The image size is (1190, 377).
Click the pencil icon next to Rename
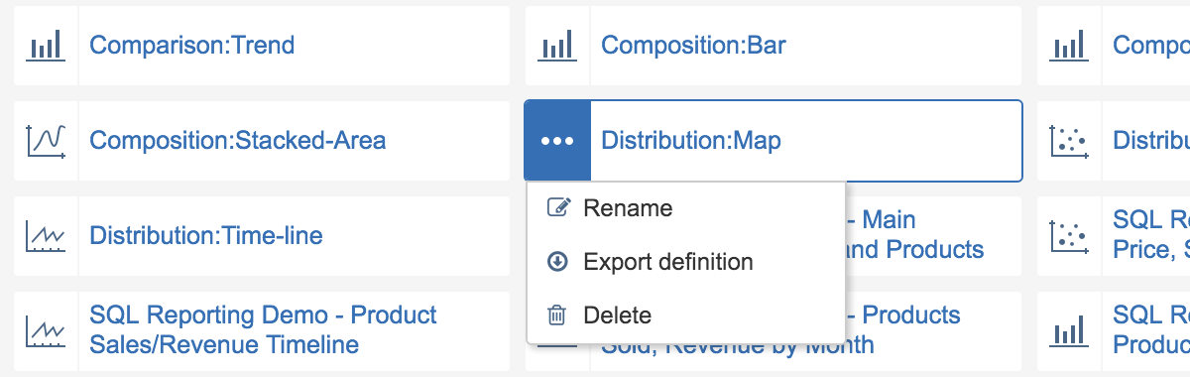[558, 208]
